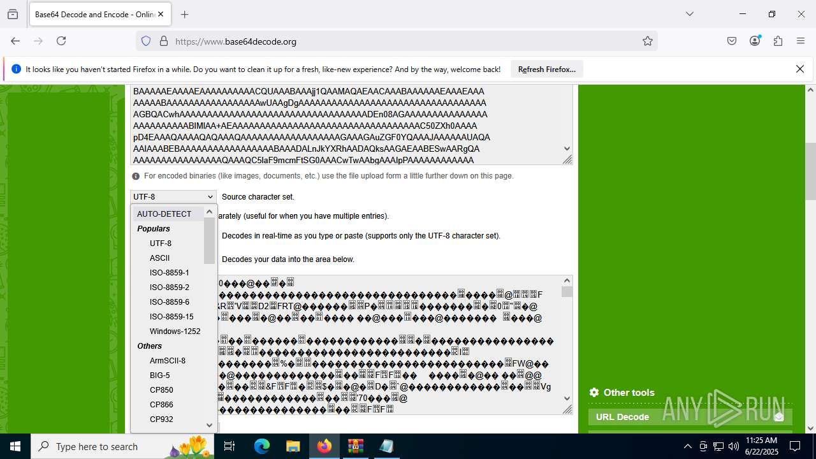Screen dimensions: 816x459
Task: Choose ArmSCII-8 character set option
Action: (167, 360)
